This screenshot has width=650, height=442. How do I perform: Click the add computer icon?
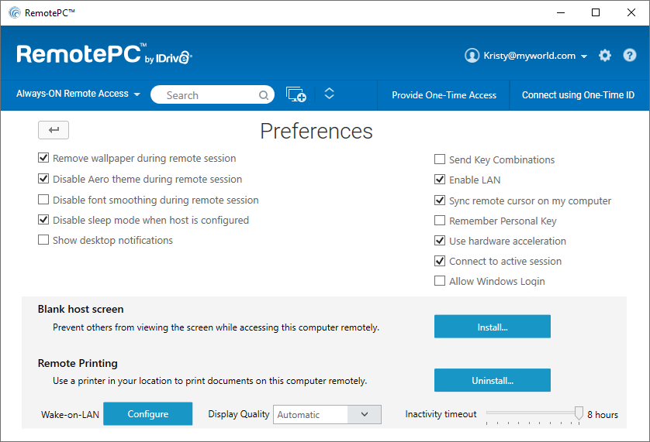pyautogui.click(x=296, y=94)
